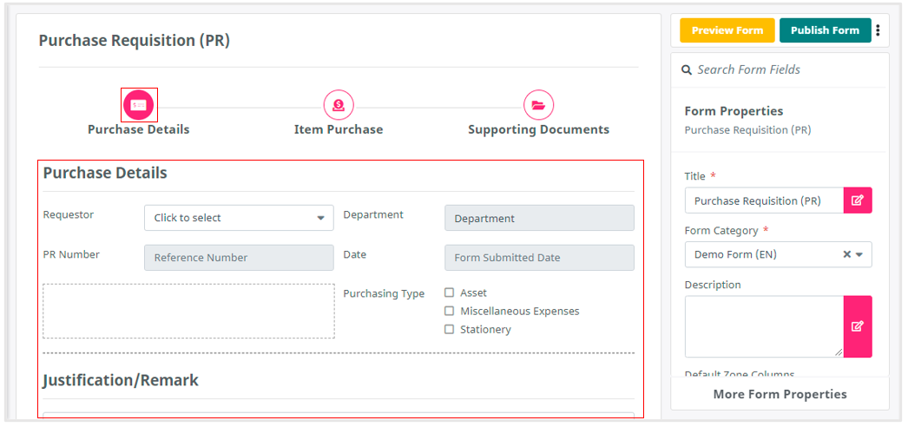Click the PR Number field label

(x=71, y=254)
